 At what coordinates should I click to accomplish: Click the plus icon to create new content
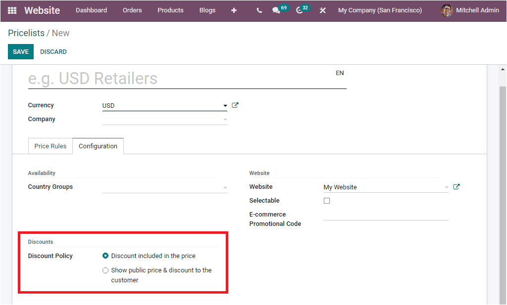tap(234, 10)
